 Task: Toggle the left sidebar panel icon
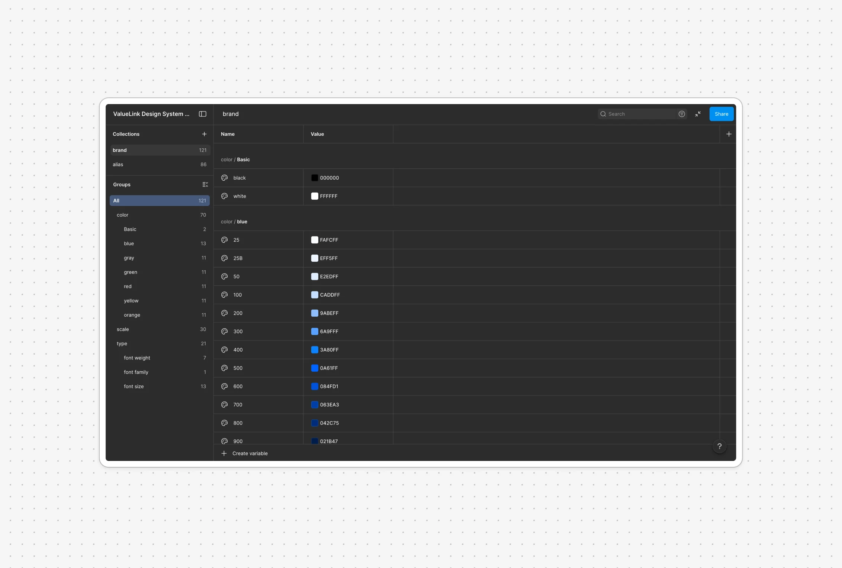pos(202,114)
